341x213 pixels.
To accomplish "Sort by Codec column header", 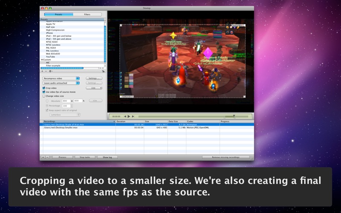I will [203, 121].
